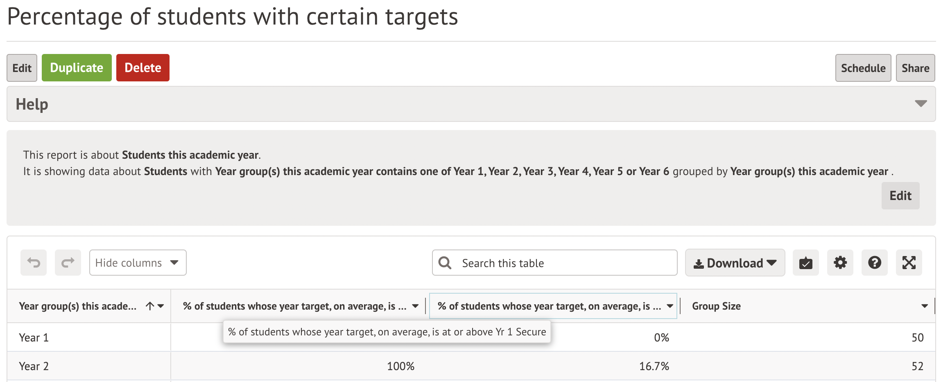941x382 pixels.
Task: Open the Hide columns dropdown
Action: pyautogui.click(x=138, y=263)
